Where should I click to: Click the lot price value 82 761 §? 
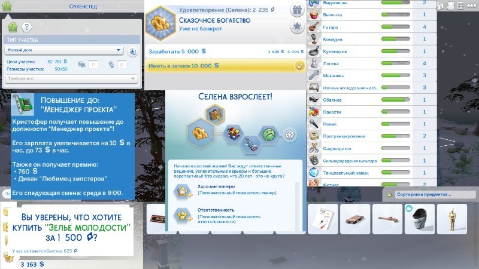57,62
